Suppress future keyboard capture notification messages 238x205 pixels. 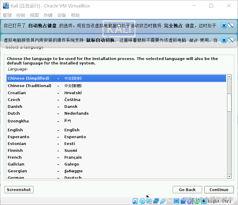(x=231, y=26)
